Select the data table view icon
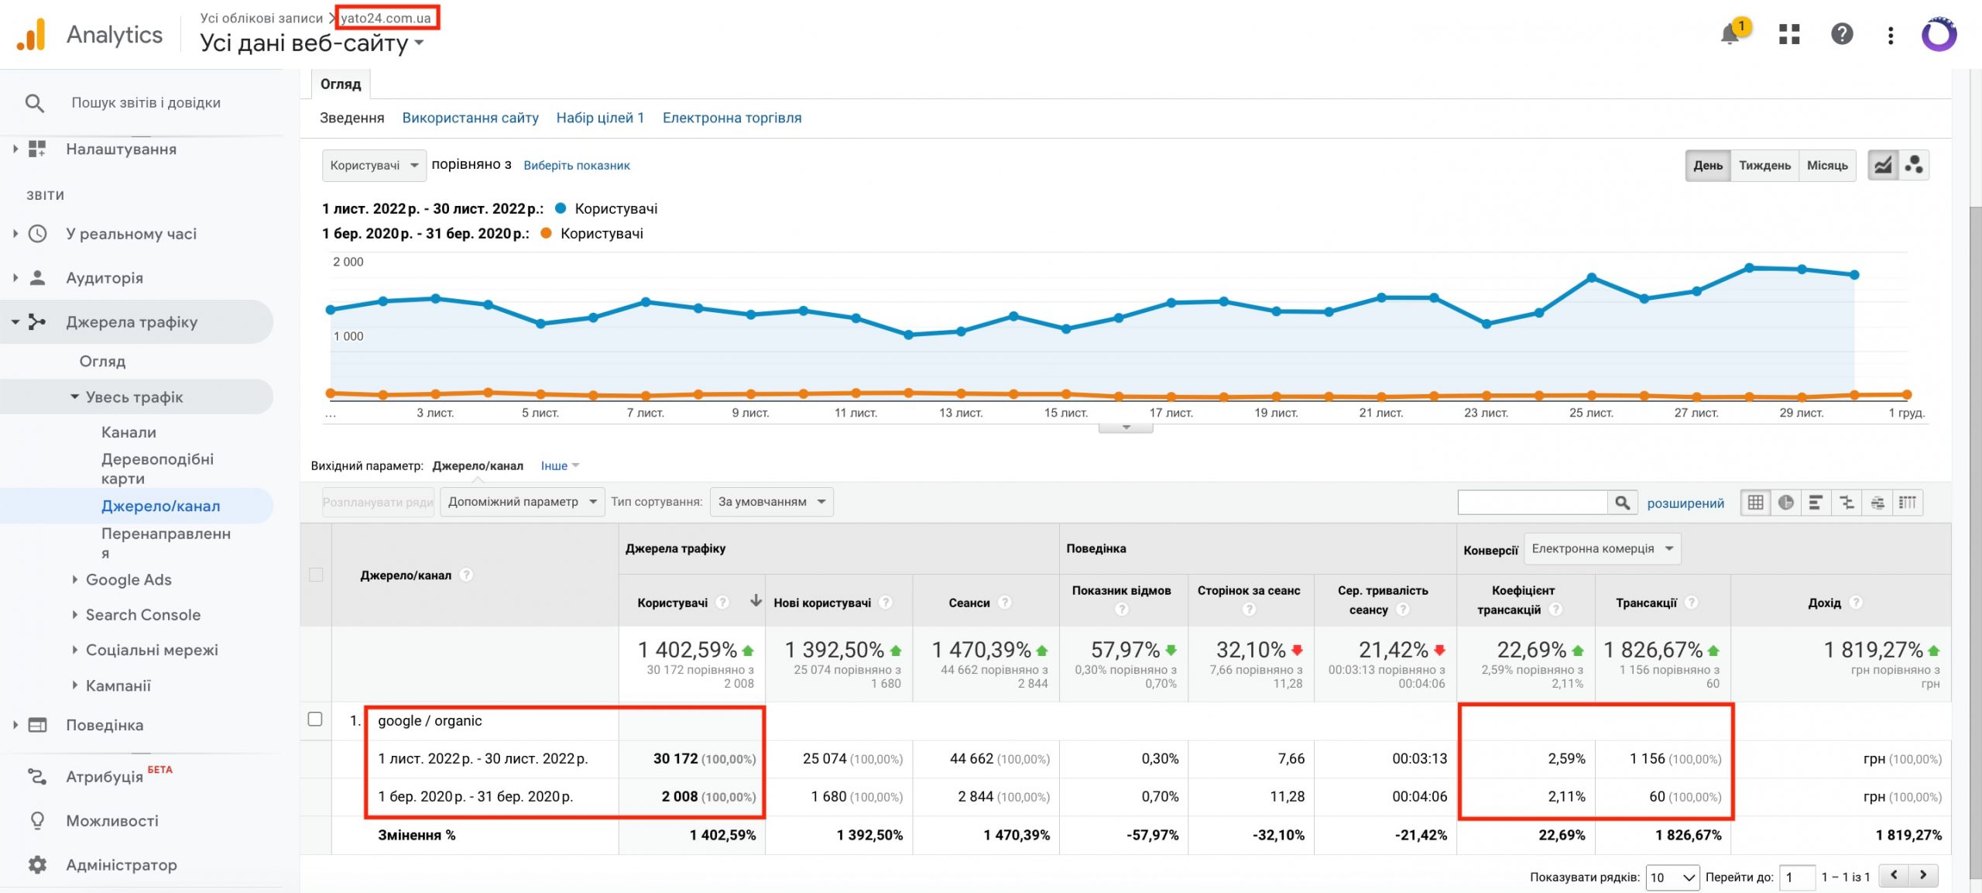 [1756, 503]
